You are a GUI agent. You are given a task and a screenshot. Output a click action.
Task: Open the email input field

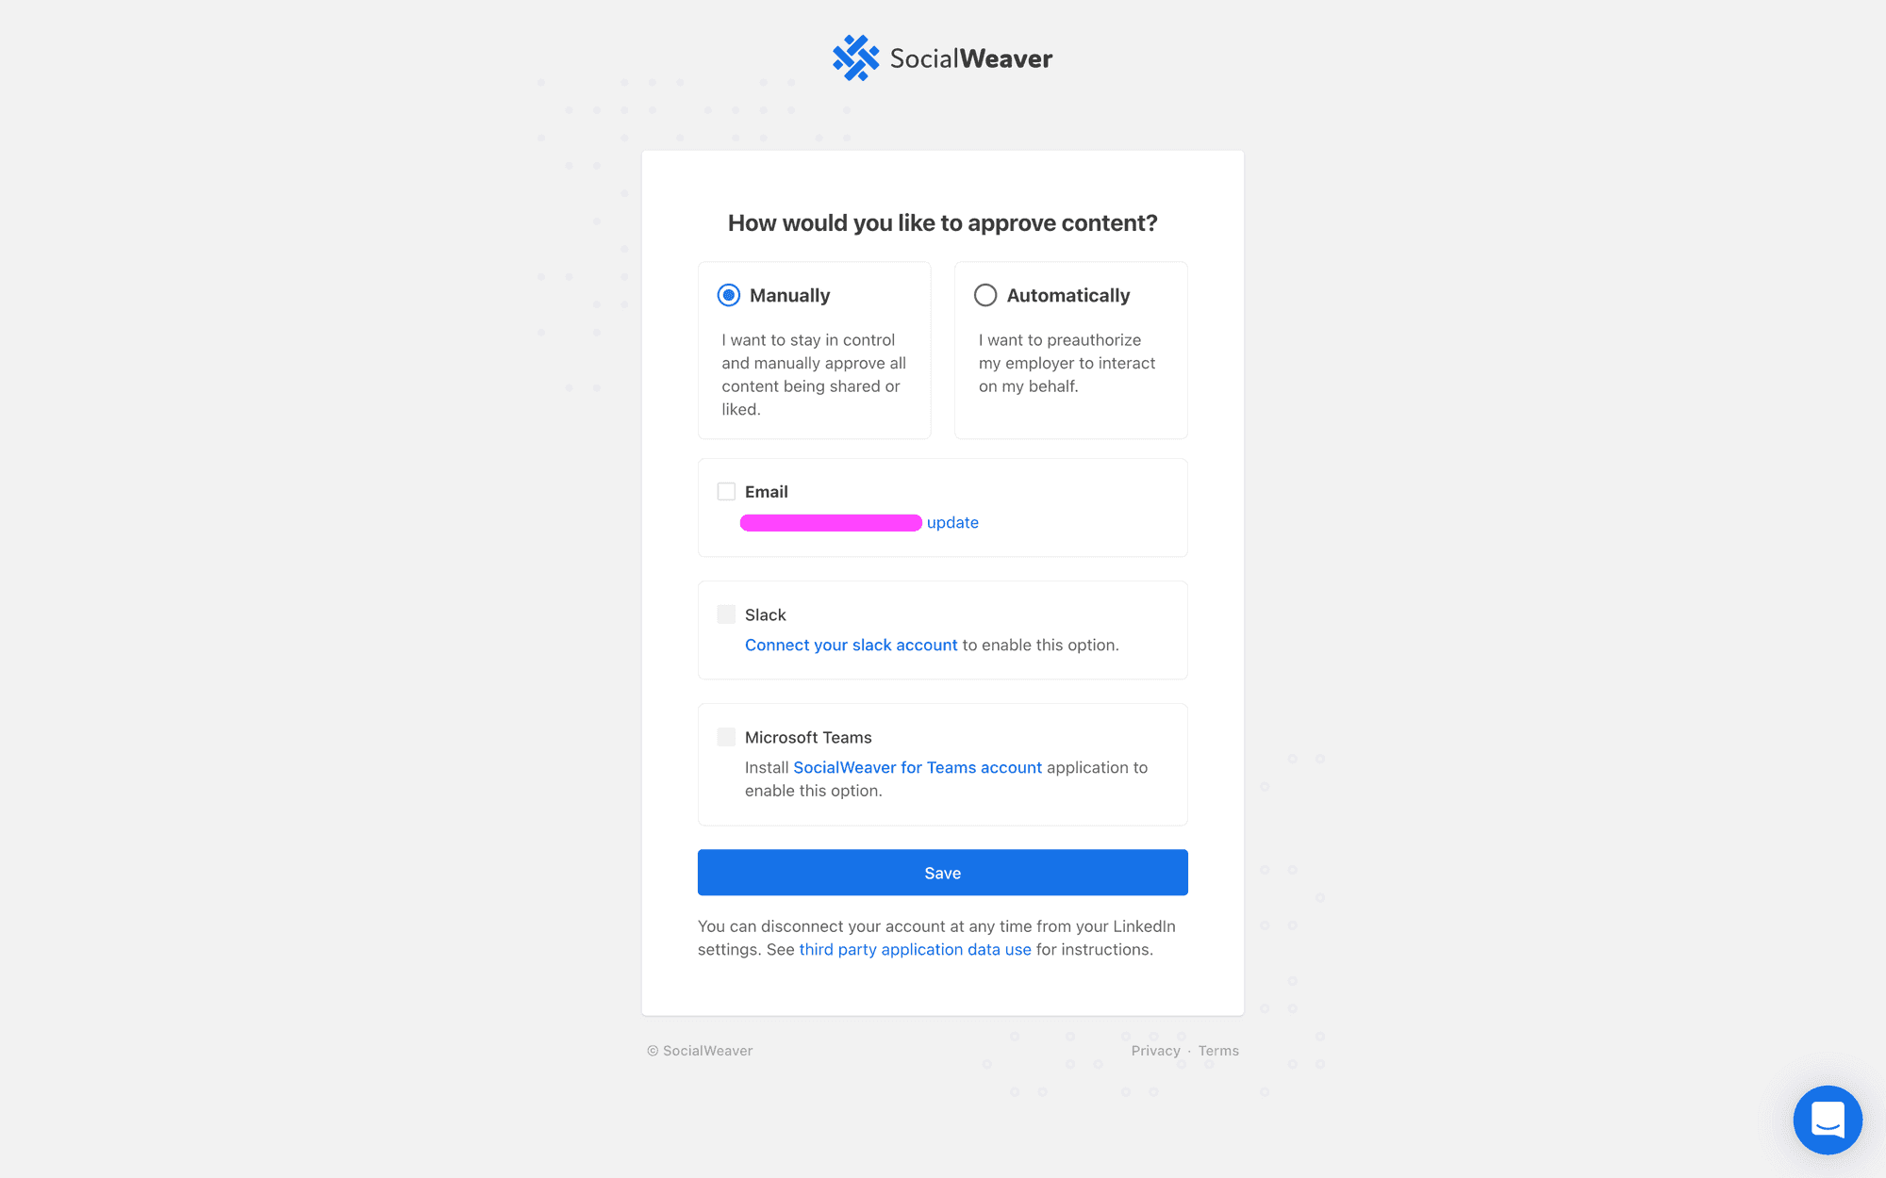click(830, 521)
